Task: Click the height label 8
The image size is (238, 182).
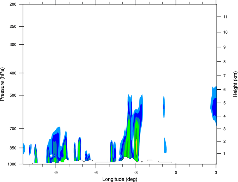Action: pos(225,62)
